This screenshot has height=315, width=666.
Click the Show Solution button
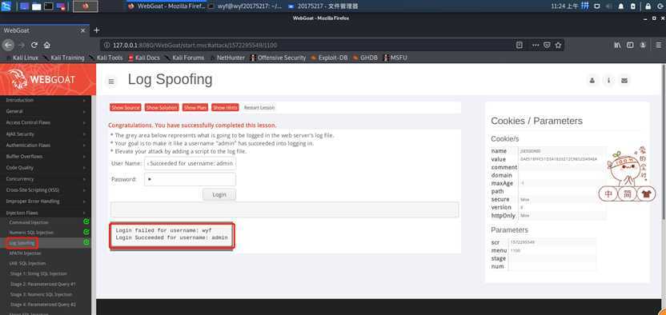point(162,108)
